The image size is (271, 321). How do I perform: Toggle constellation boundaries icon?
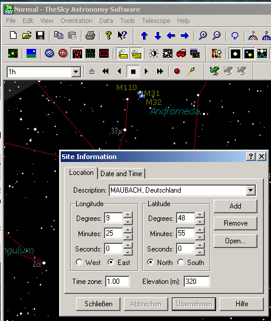90,54
